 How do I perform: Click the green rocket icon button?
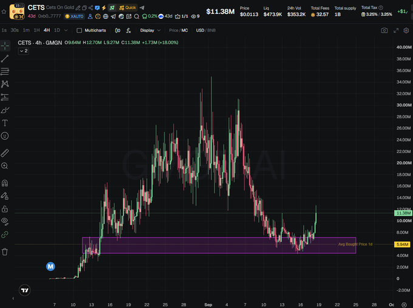pyautogui.click(x=112, y=8)
